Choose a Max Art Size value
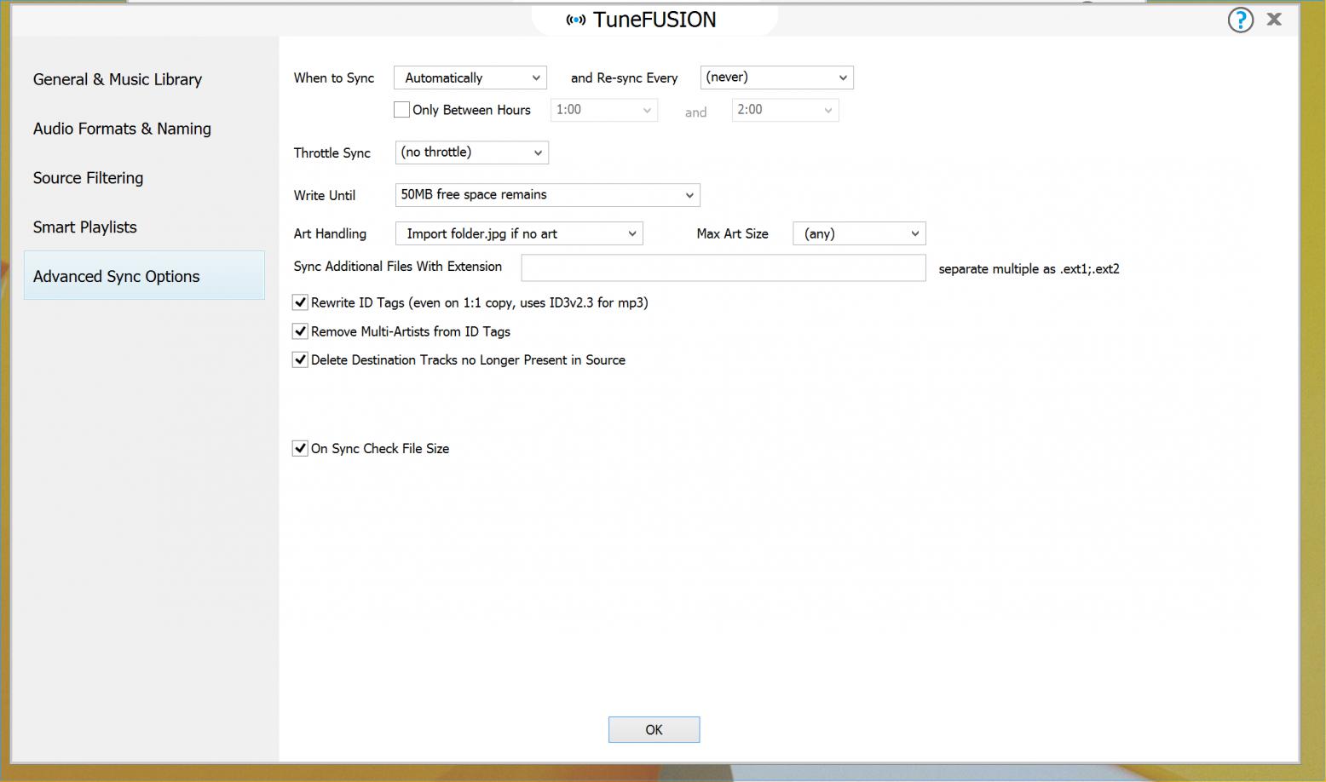1326x782 pixels. 859,233
